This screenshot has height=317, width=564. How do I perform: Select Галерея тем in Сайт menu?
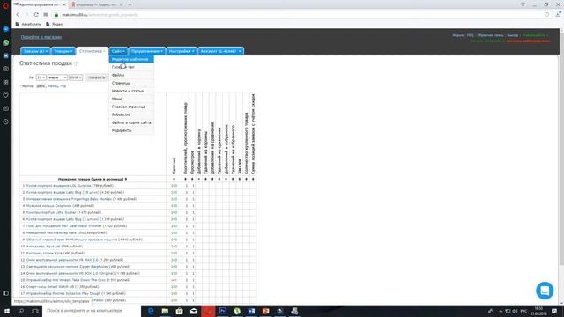point(131,67)
